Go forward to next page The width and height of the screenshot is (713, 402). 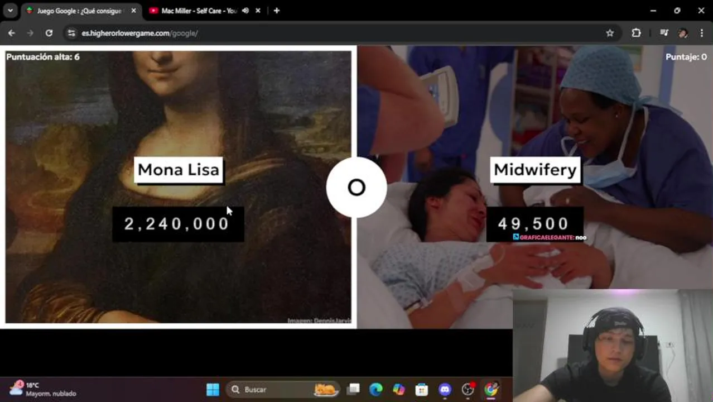30,33
